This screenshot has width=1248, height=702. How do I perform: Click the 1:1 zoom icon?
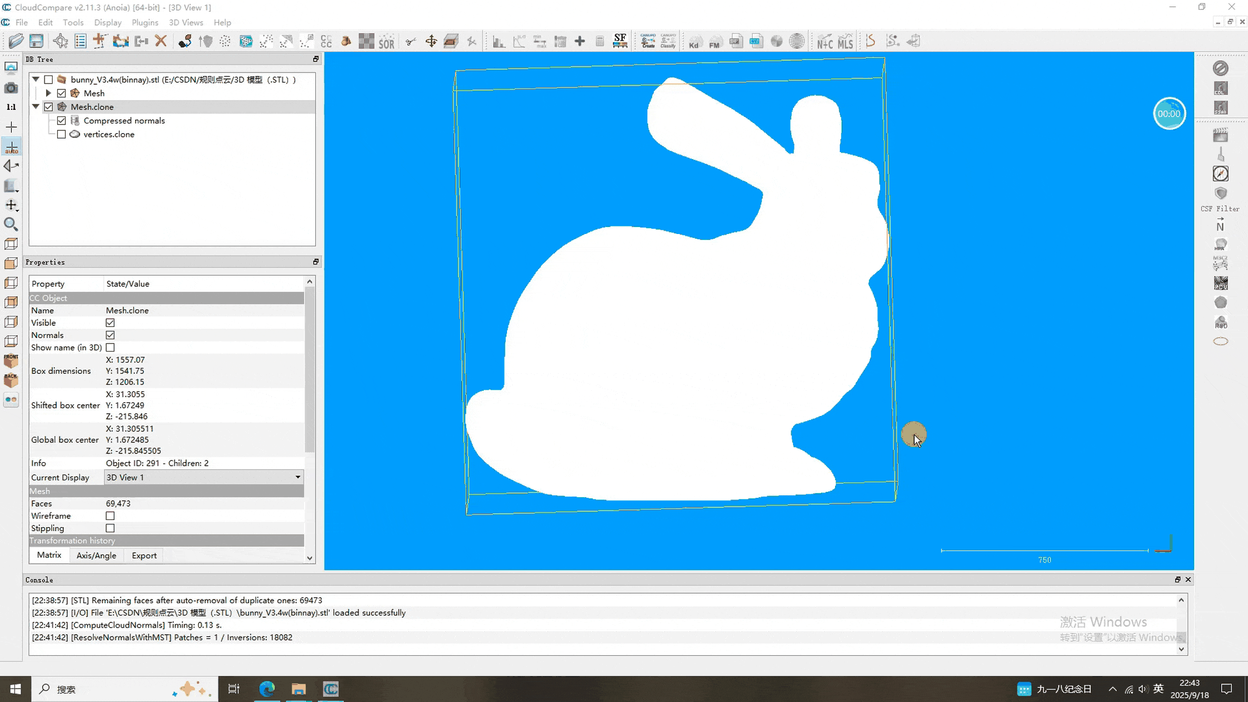11,107
